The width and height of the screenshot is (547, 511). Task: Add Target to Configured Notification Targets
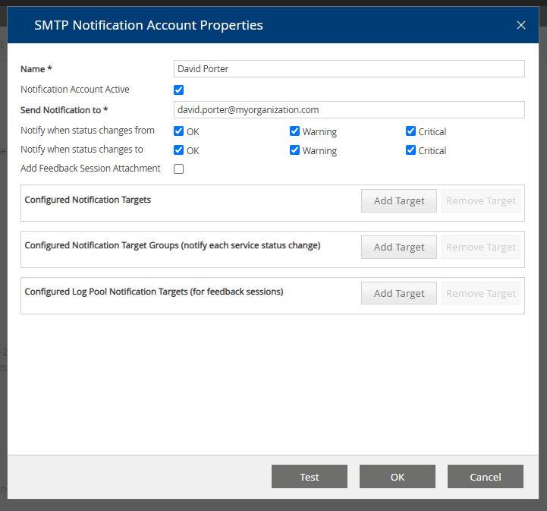click(399, 201)
